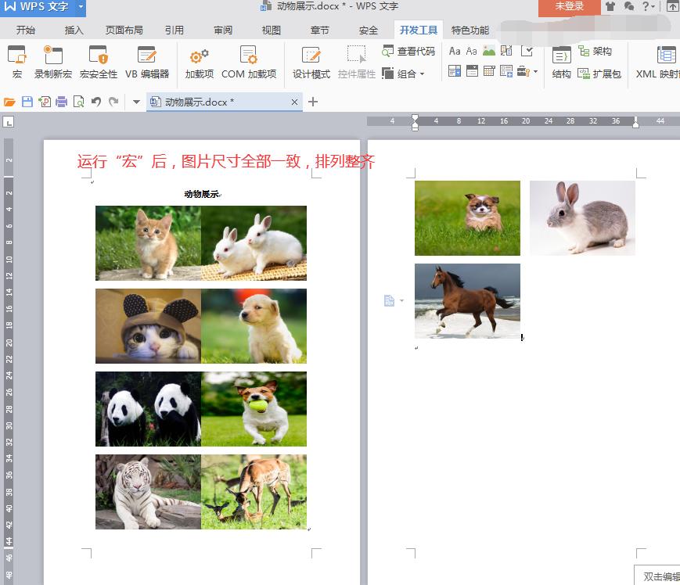680x585 pixels.
Task: Start recording with 录制新宏
Action: (x=52, y=61)
